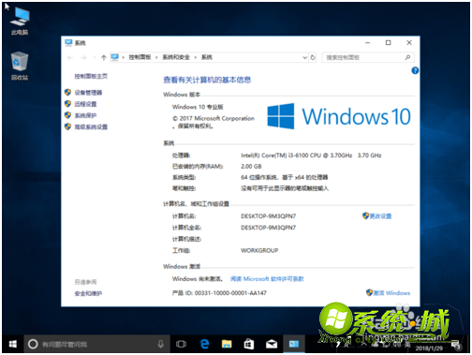Screen dimensions: 472x355
Task: Click the search magnifier icon
Action: tap(407, 57)
